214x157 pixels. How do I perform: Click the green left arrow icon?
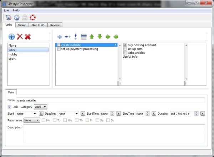click(x=116, y=37)
